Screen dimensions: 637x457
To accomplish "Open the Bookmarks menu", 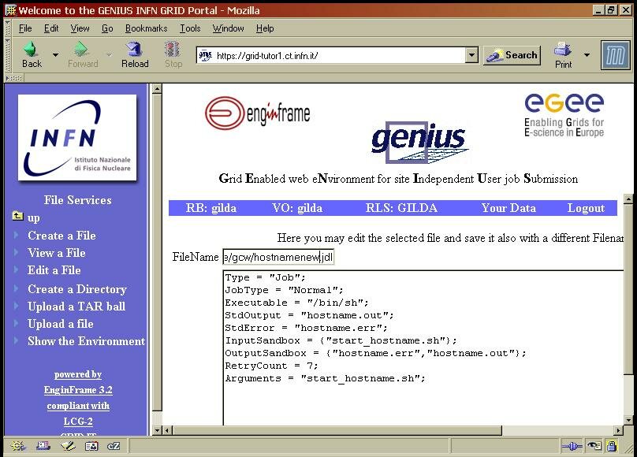I will pyautogui.click(x=147, y=28).
